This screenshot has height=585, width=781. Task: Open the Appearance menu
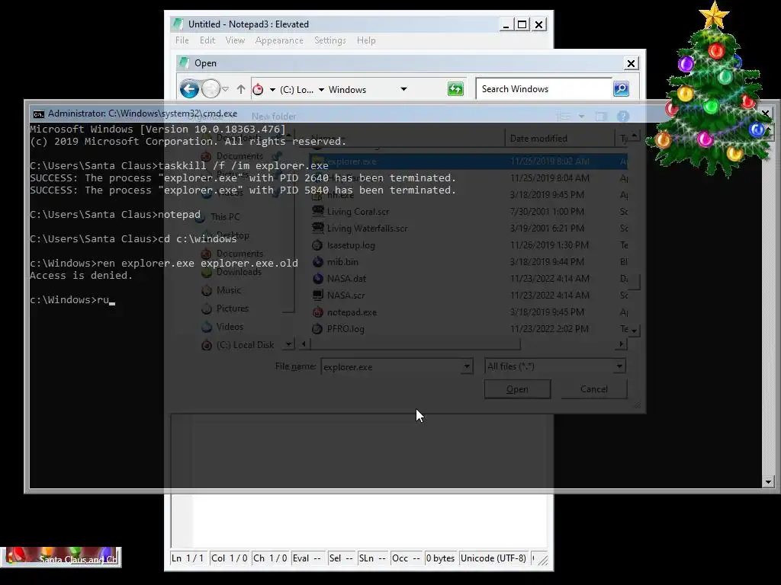[279, 40]
